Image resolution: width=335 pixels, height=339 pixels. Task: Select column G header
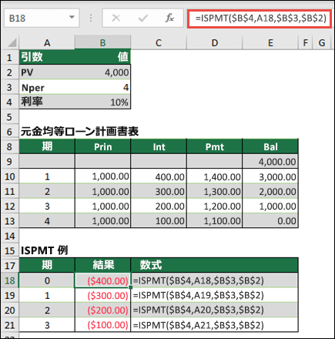[322, 42]
